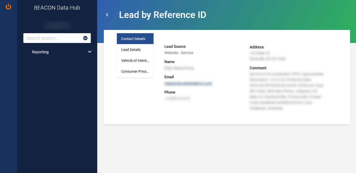
Task: Navigate back using the header back arrow
Action: click(x=107, y=15)
